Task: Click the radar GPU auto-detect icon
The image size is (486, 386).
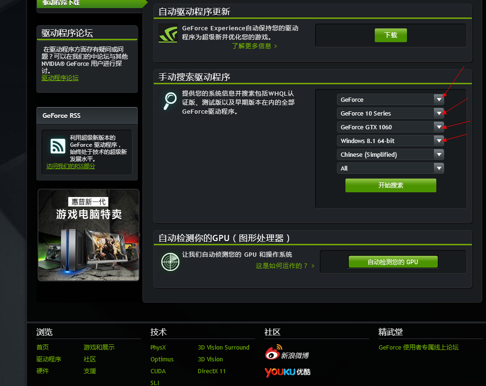Action: [170, 261]
